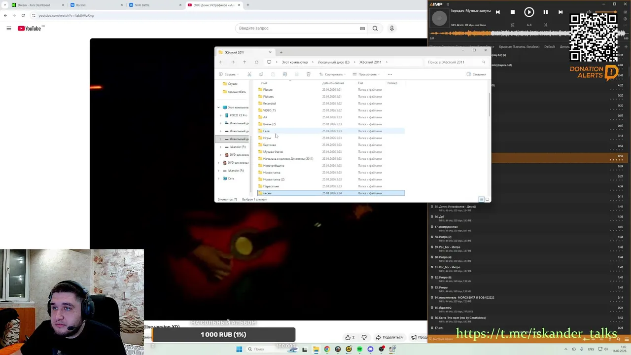
Task: Click YouTube search input field
Action: 301,28
